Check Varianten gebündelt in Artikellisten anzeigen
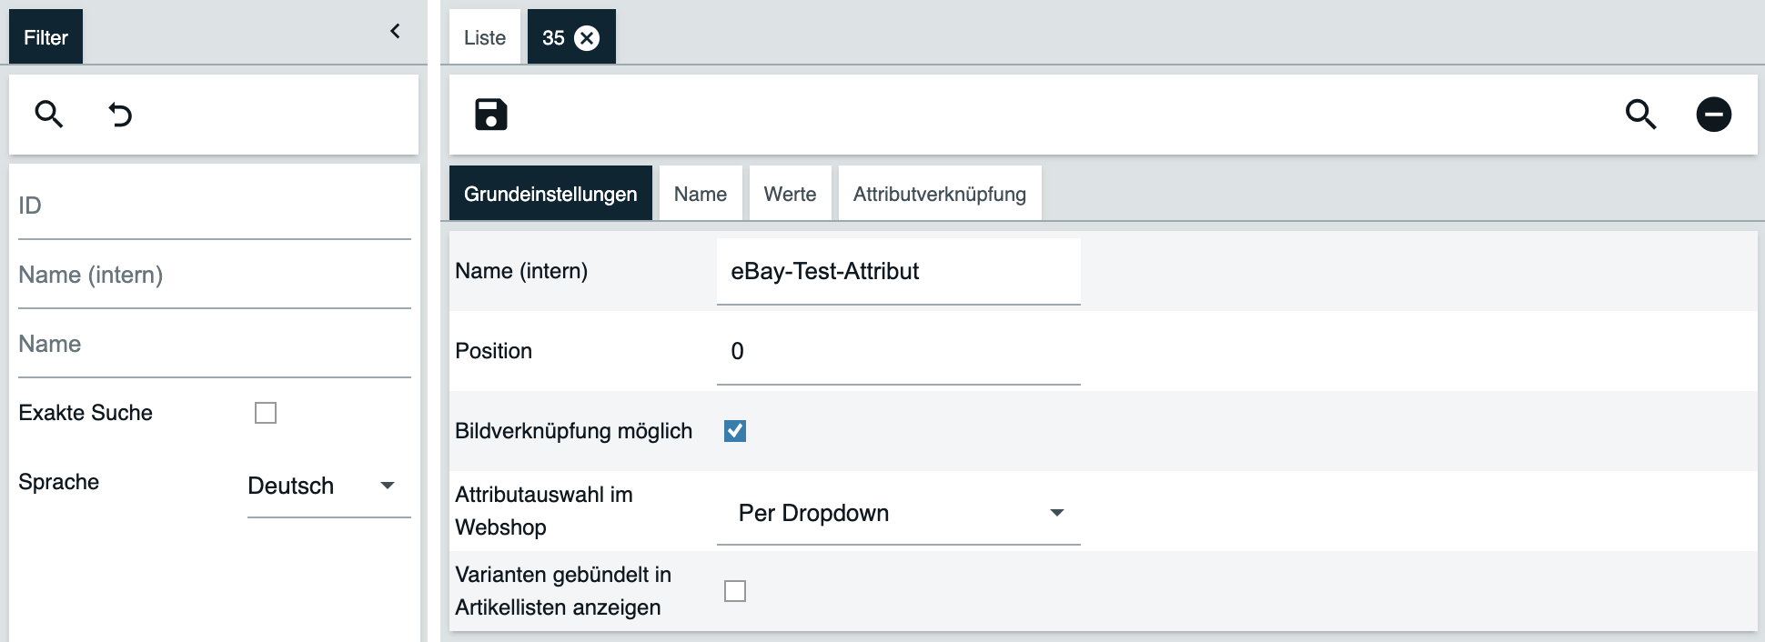The image size is (1765, 642). pos(735,591)
